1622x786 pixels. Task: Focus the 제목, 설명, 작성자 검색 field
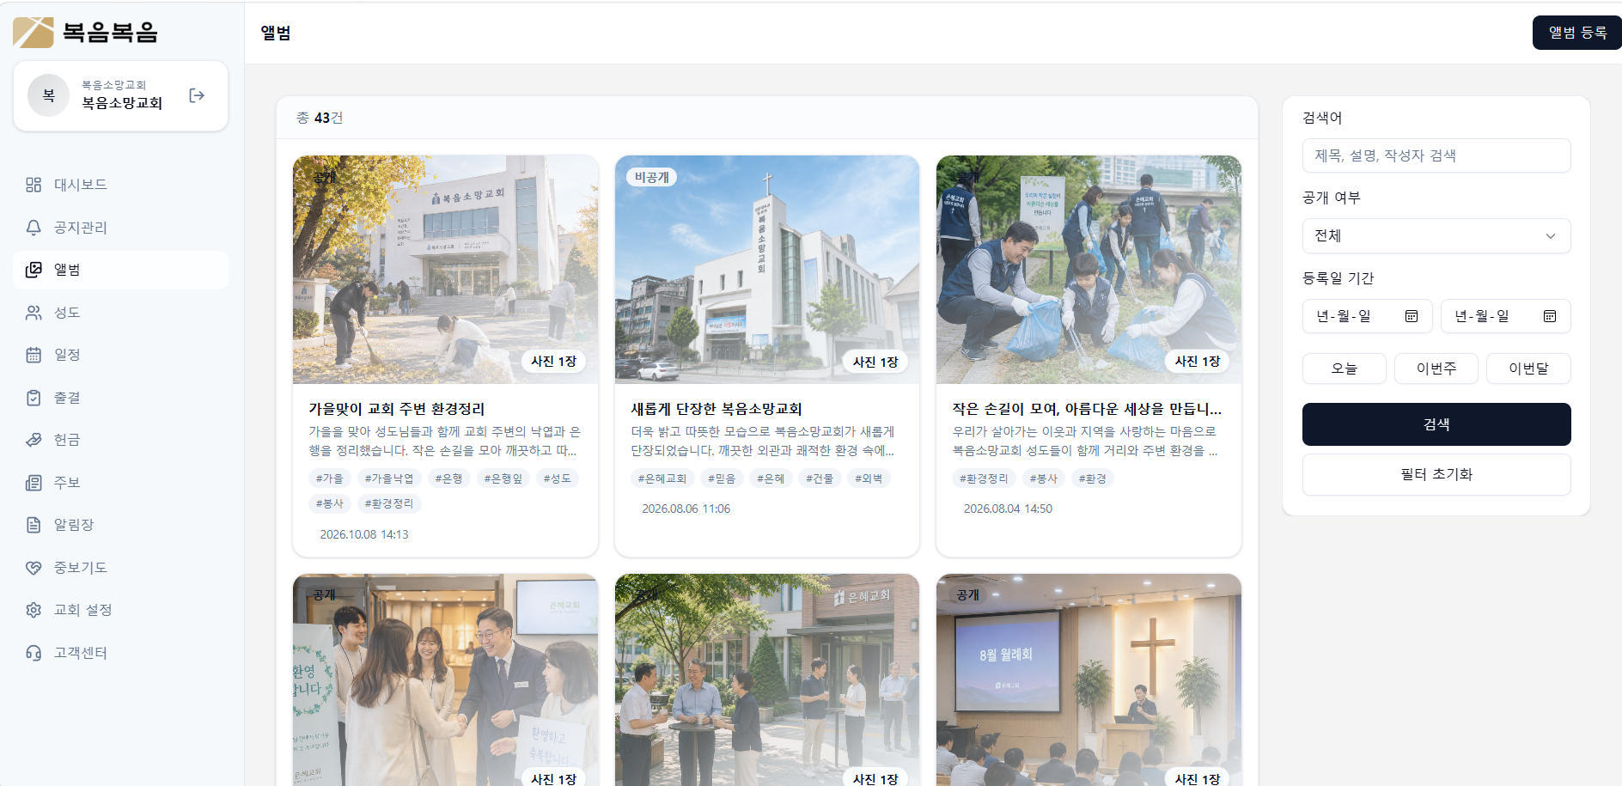[x=1436, y=155]
